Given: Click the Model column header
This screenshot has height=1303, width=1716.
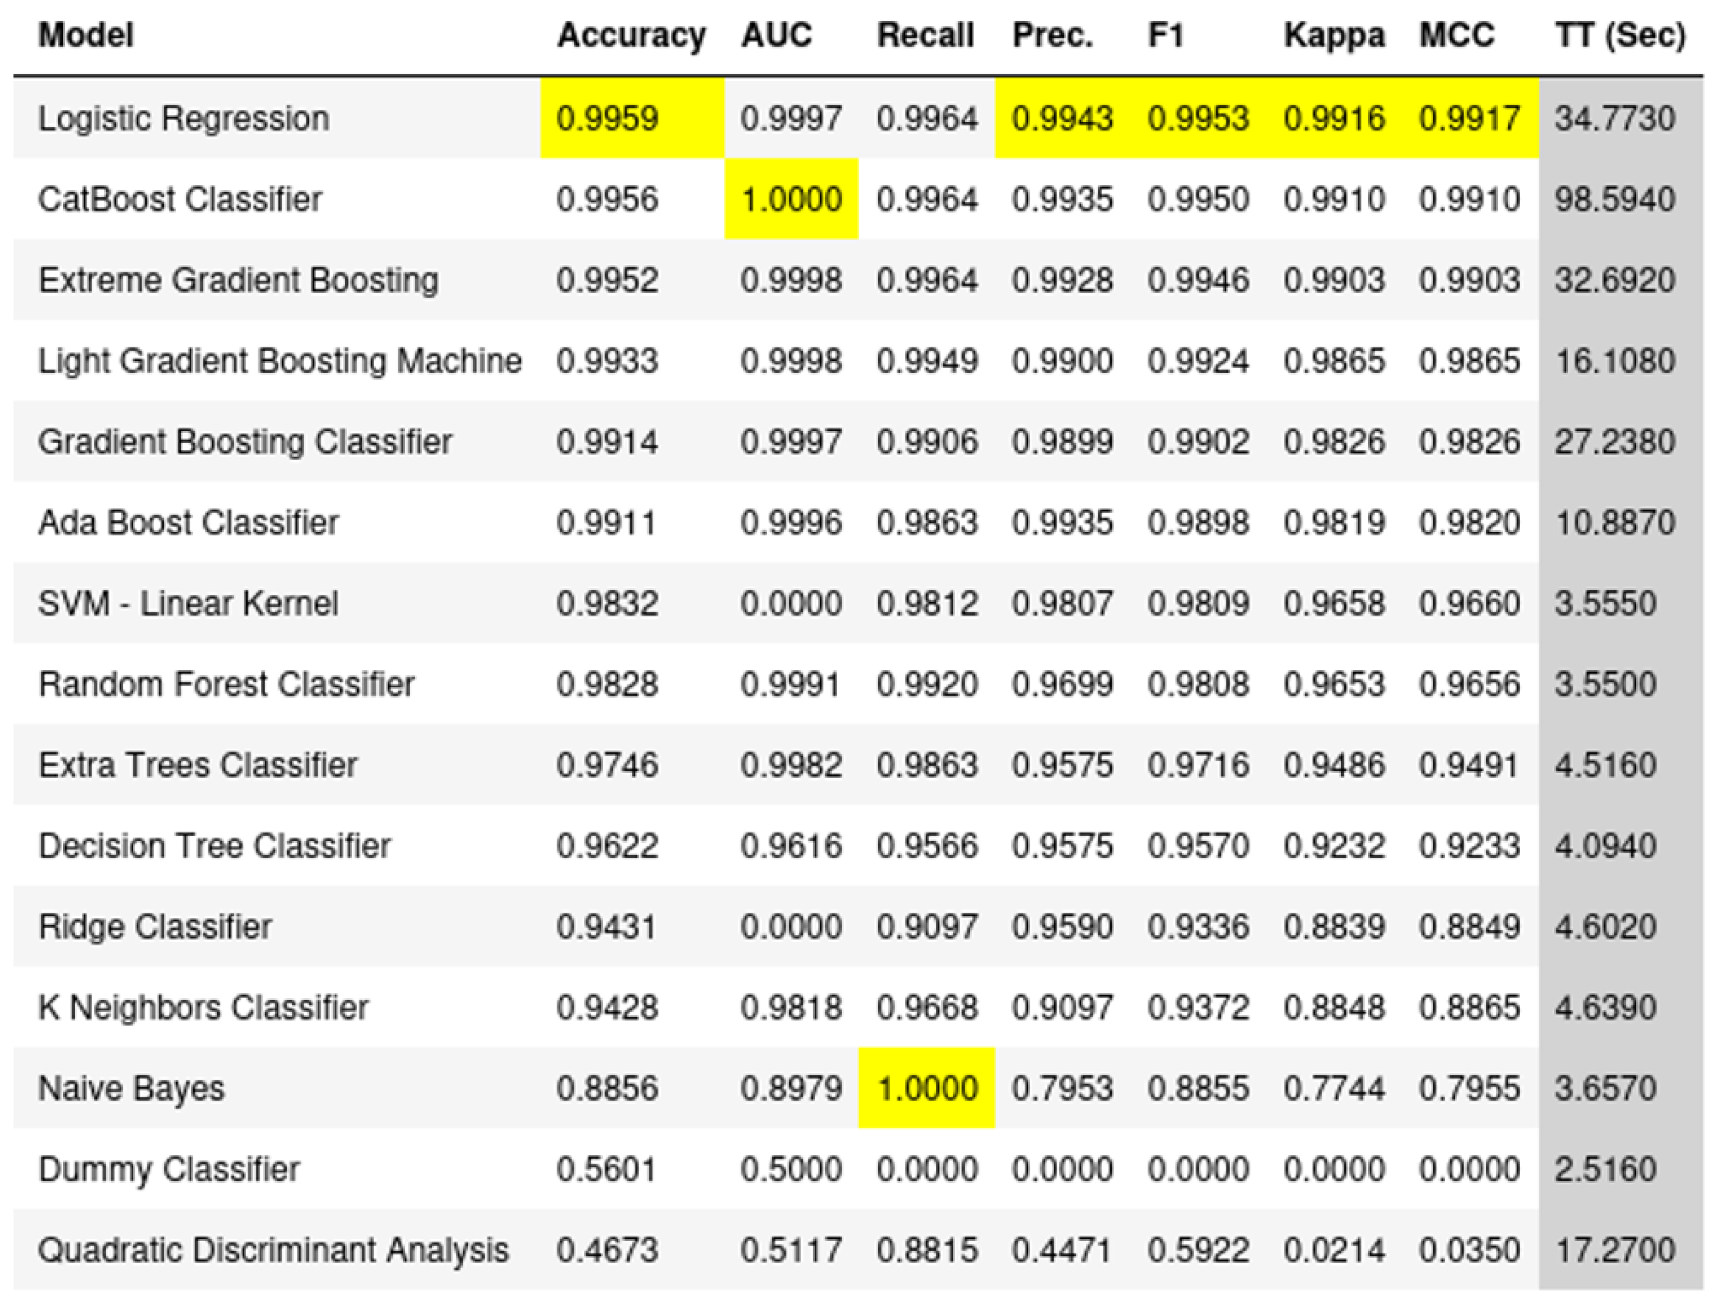Looking at the screenshot, I should coord(86,36).
